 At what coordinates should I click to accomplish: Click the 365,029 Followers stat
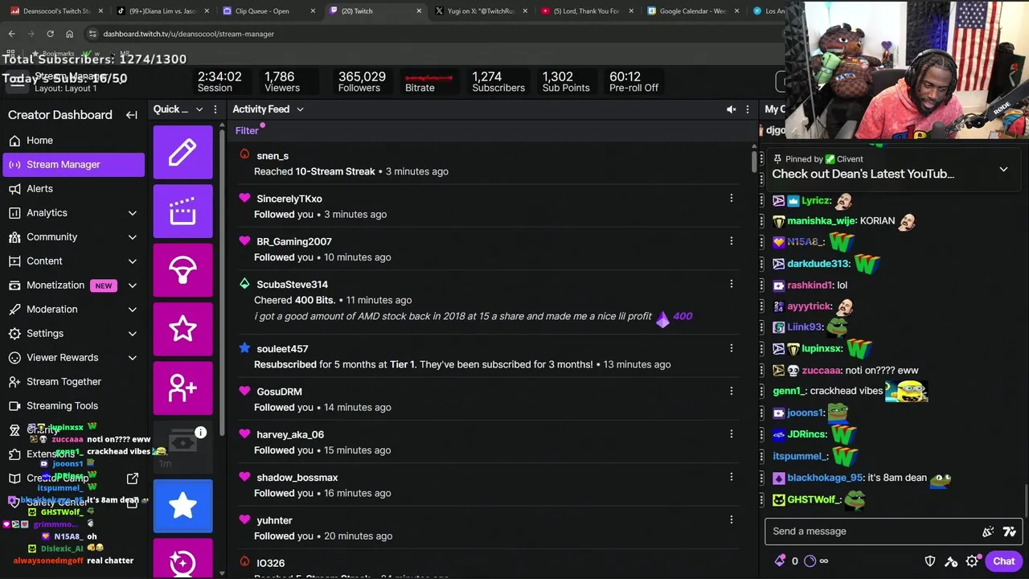pos(361,81)
